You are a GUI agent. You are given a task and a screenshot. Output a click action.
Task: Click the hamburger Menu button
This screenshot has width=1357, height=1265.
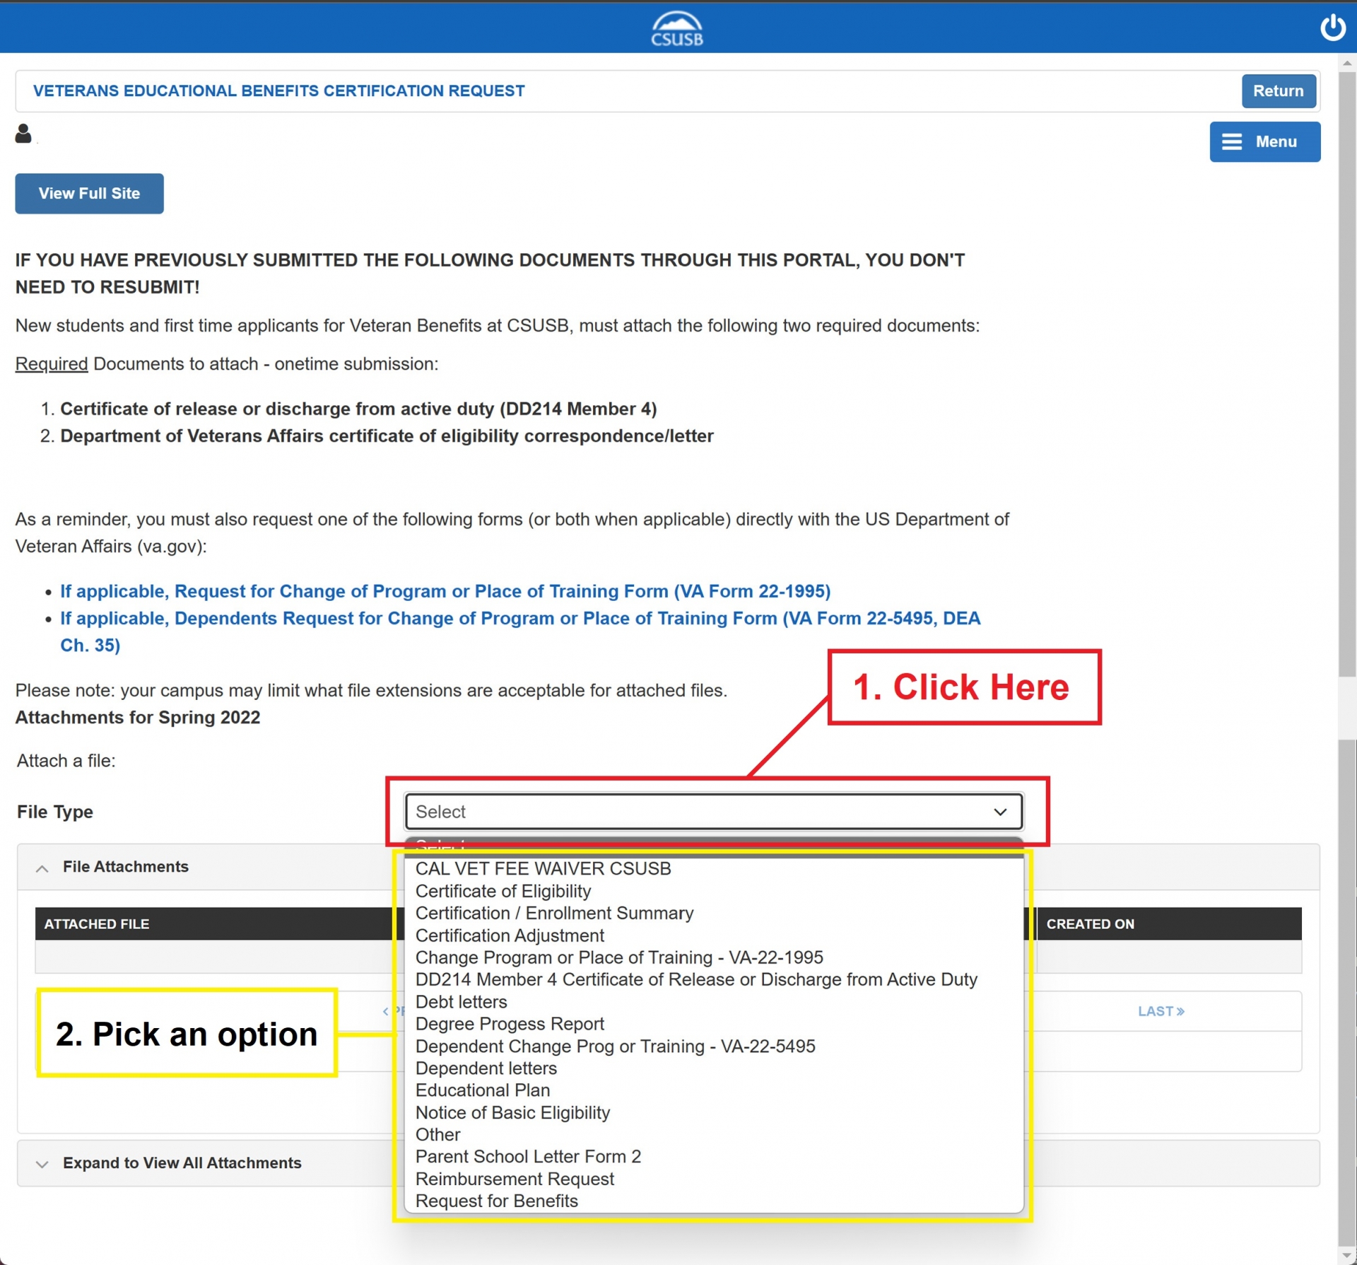coord(1264,141)
